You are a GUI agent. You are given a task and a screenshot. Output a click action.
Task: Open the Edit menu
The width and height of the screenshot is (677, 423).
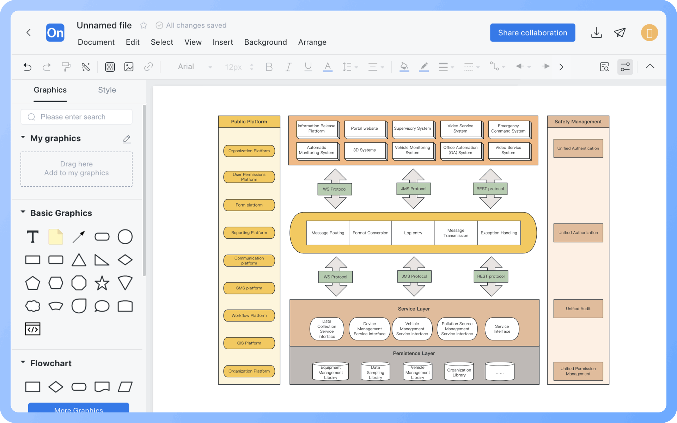point(133,42)
